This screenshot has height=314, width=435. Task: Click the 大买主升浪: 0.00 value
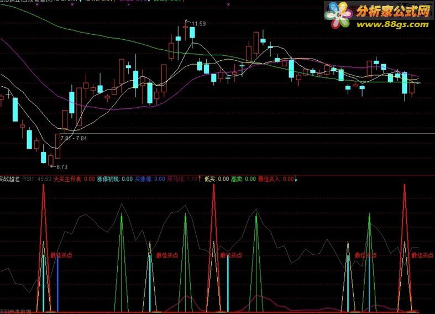click(x=74, y=179)
